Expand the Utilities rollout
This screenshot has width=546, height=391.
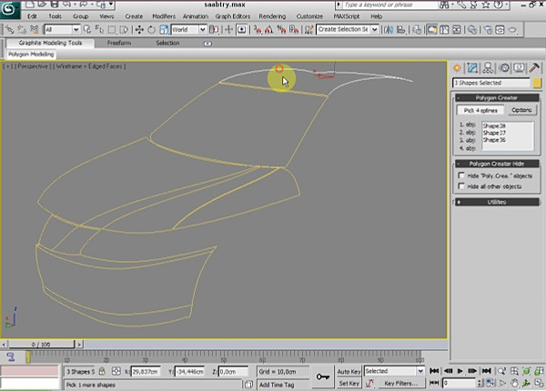(497, 202)
